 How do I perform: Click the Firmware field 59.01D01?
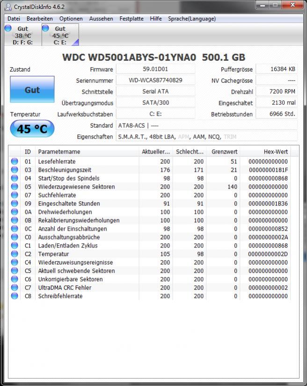155,69
